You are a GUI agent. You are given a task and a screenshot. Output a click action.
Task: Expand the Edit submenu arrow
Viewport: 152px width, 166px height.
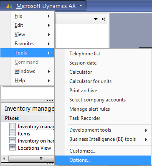(x=49, y=25)
